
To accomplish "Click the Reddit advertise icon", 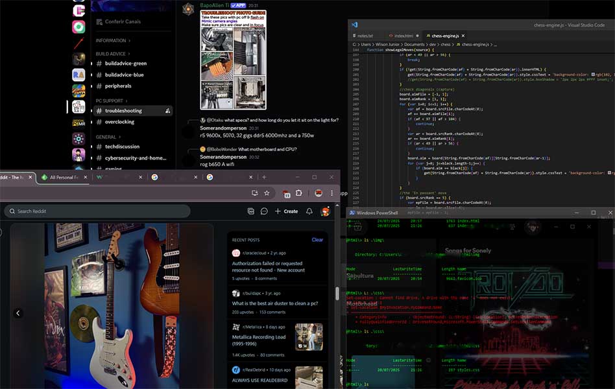I will coord(251,211).
